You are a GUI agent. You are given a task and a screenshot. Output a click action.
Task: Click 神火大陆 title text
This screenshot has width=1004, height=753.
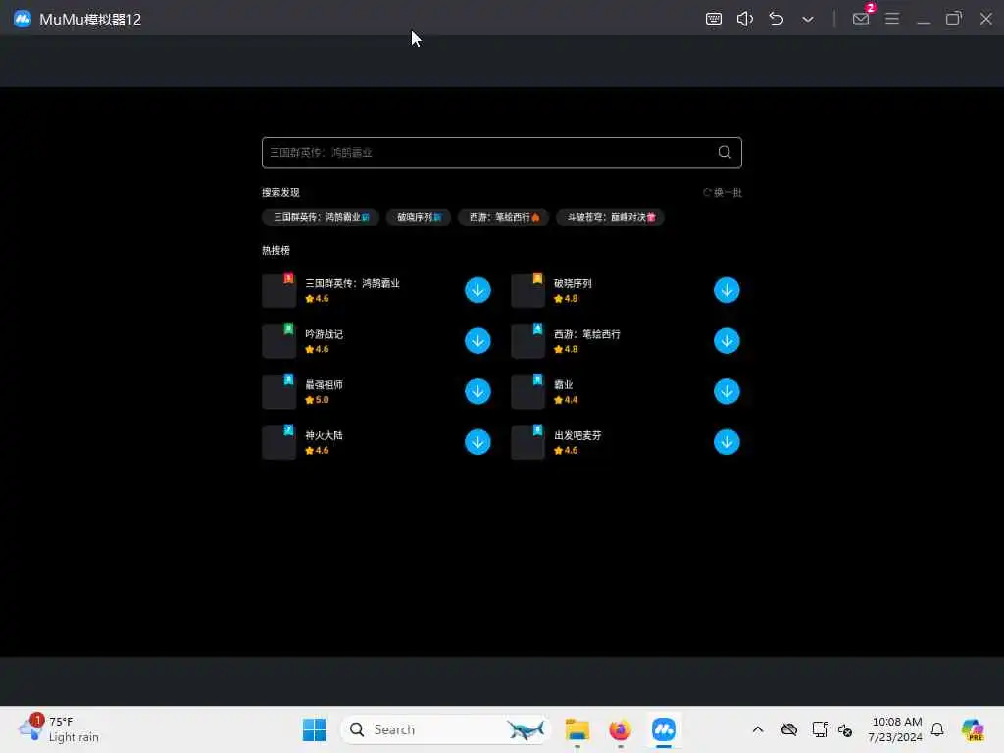click(x=324, y=435)
